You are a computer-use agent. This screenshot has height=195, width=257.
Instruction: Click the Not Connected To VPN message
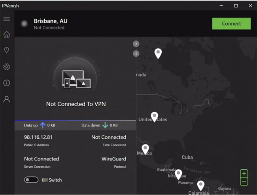(x=76, y=104)
